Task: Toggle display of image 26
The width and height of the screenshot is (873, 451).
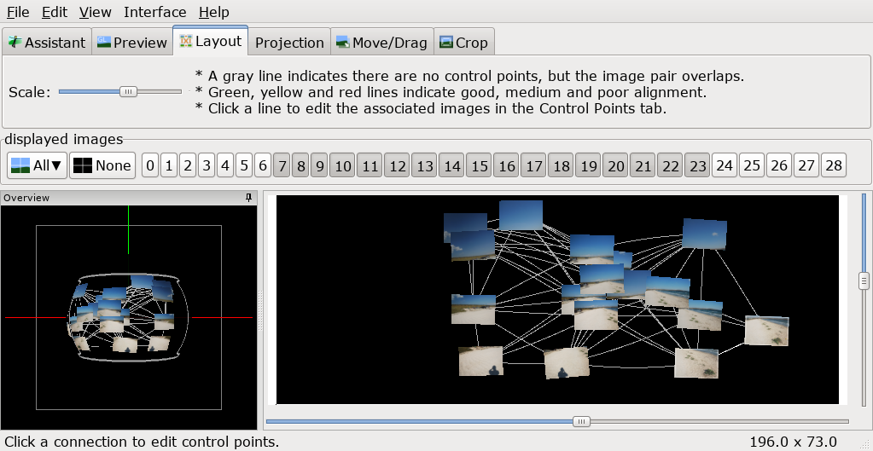Action: [x=779, y=165]
